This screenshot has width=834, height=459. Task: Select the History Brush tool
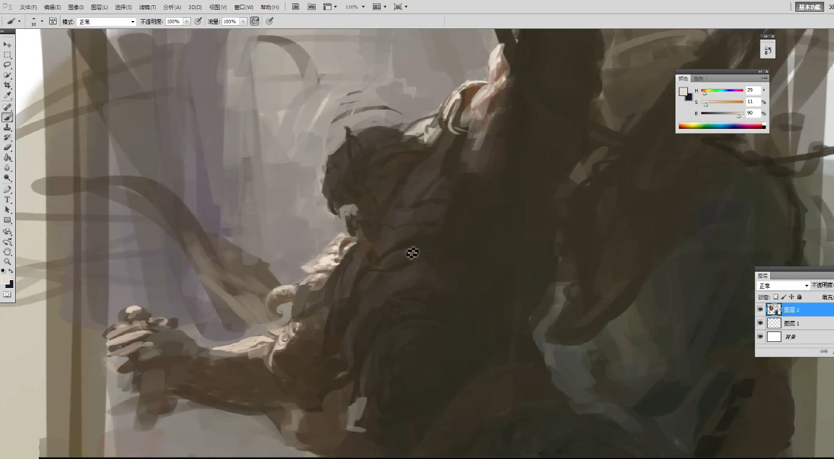coord(8,137)
